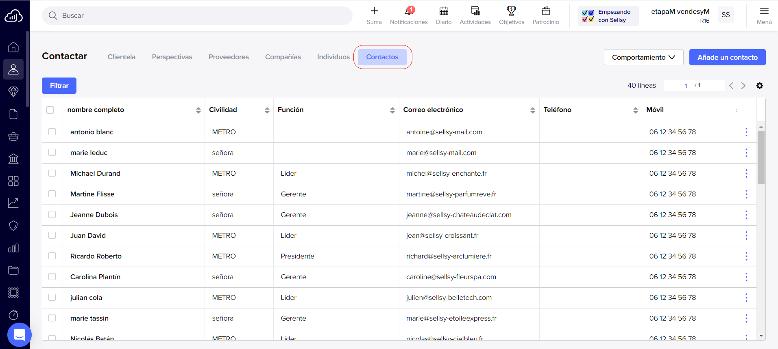Open row actions for antonio blanc

point(746,132)
